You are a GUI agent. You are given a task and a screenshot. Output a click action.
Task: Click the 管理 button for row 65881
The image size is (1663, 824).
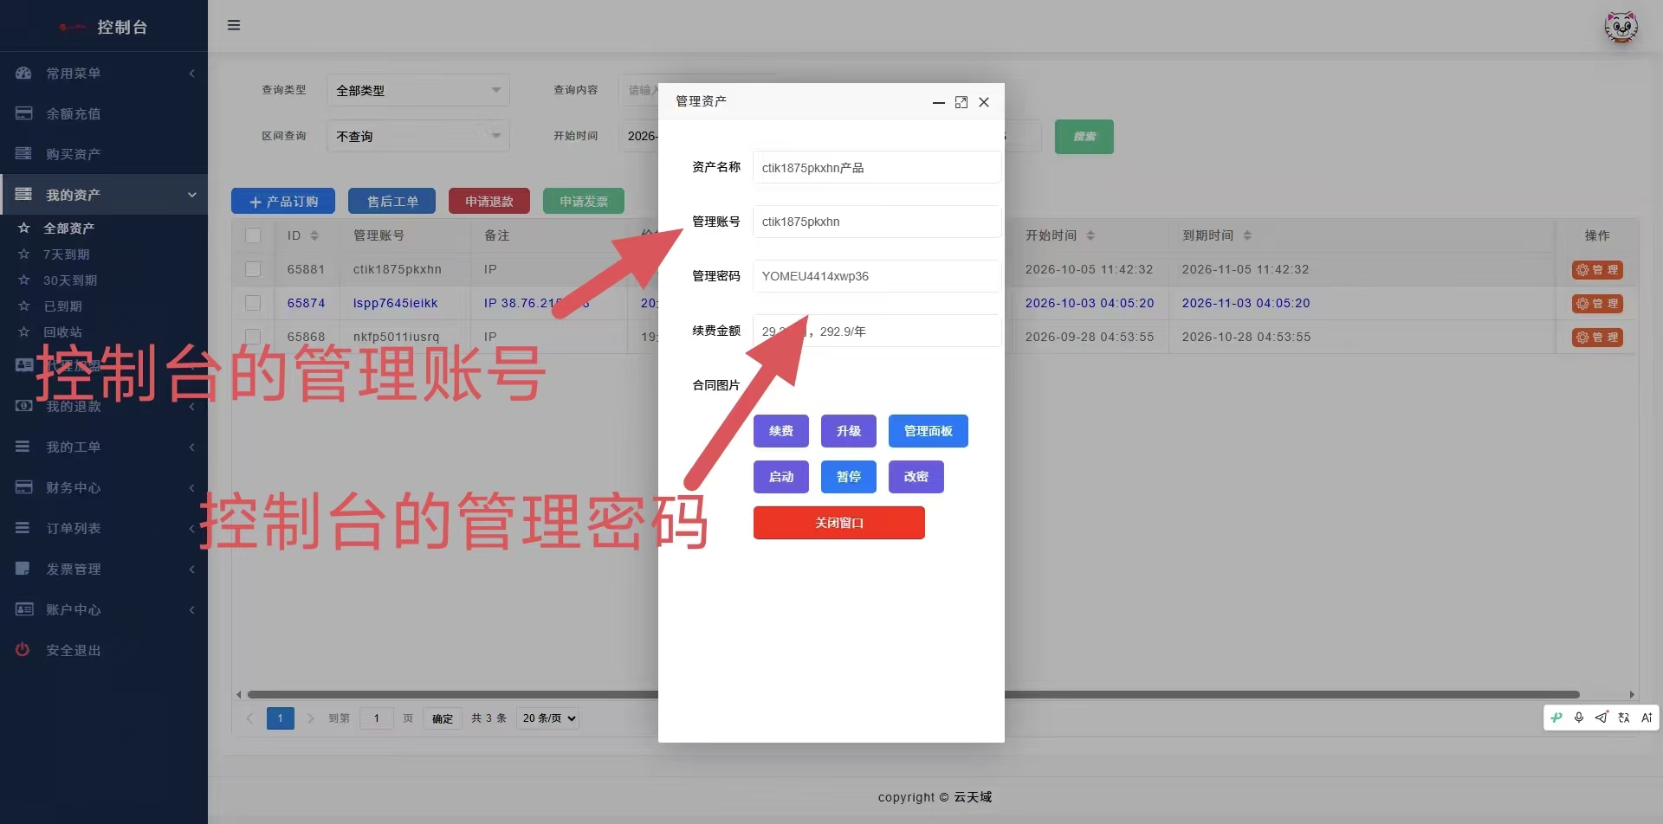pyautogui.click(x=1597, y=270)
